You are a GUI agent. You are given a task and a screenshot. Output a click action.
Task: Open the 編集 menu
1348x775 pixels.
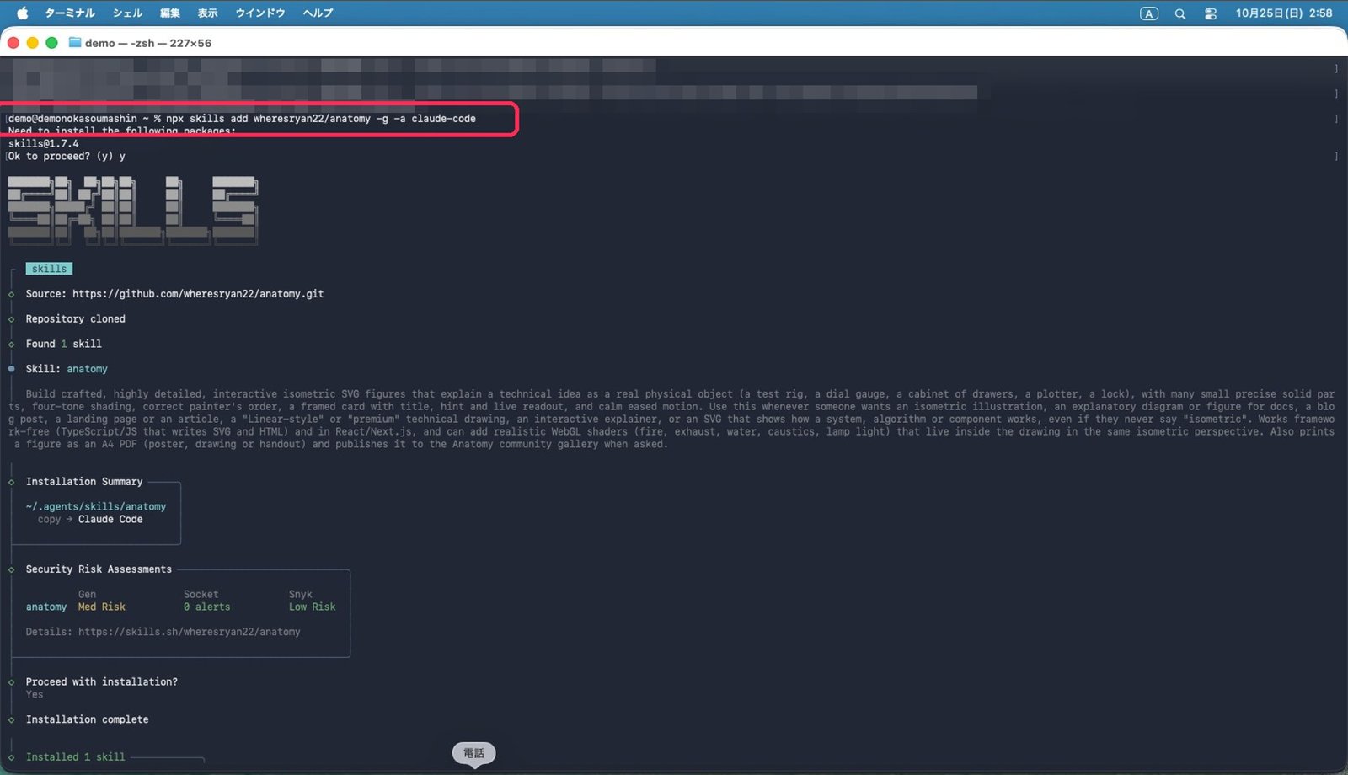point(170,13)
